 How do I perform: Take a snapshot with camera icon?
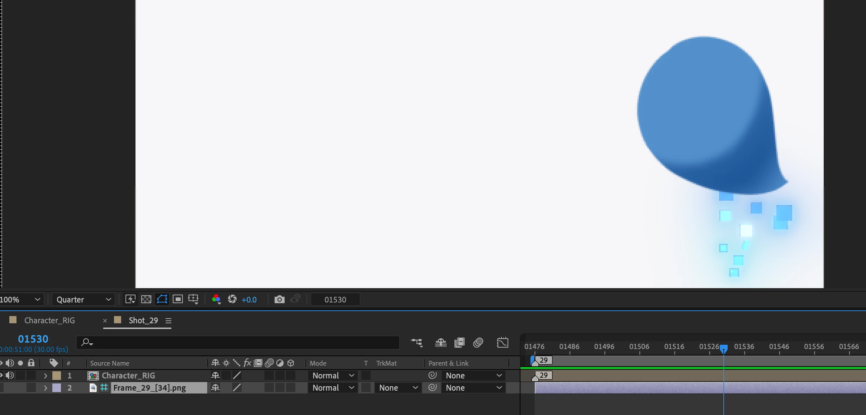(279, 299)
